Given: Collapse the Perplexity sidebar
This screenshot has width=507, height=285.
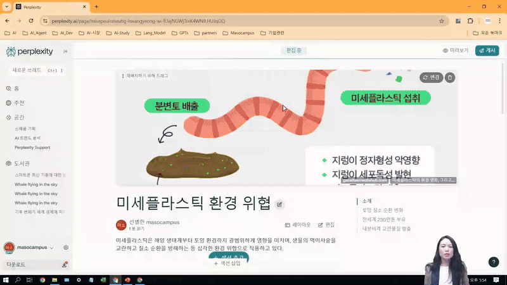Looking at the screenshot, I should (x=66, y=51).
